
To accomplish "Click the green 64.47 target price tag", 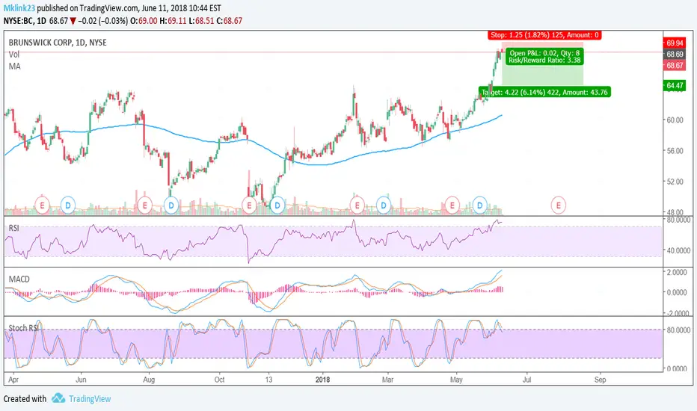I will pos(675,85).
